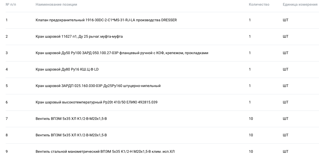Screen dimensions: 319x157
Task: Click quantity value 10 in row 9
Action: pos(251,152)
